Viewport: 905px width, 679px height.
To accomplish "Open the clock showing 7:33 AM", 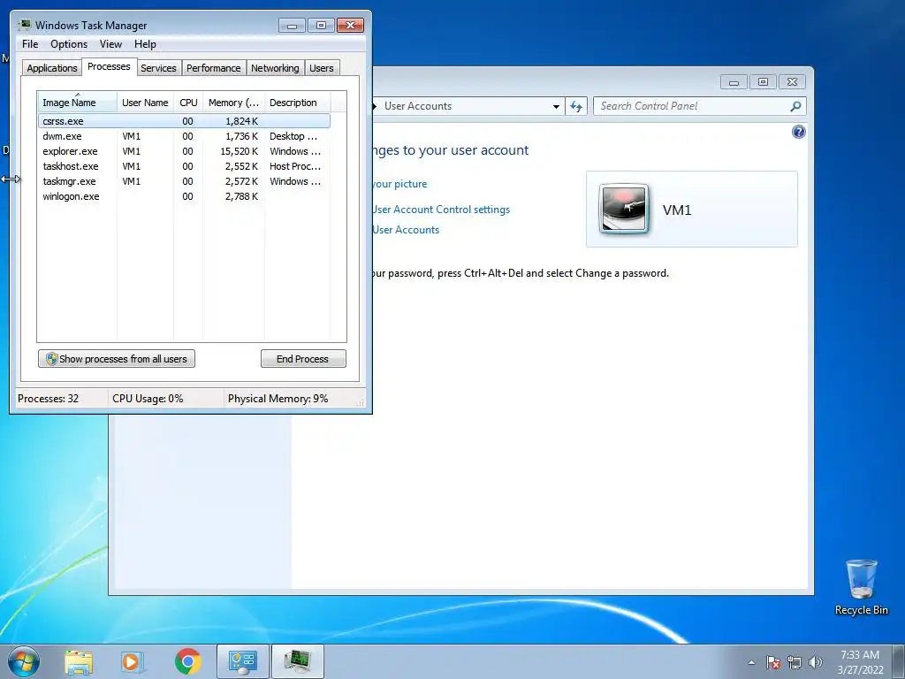I will pos(860,662).
